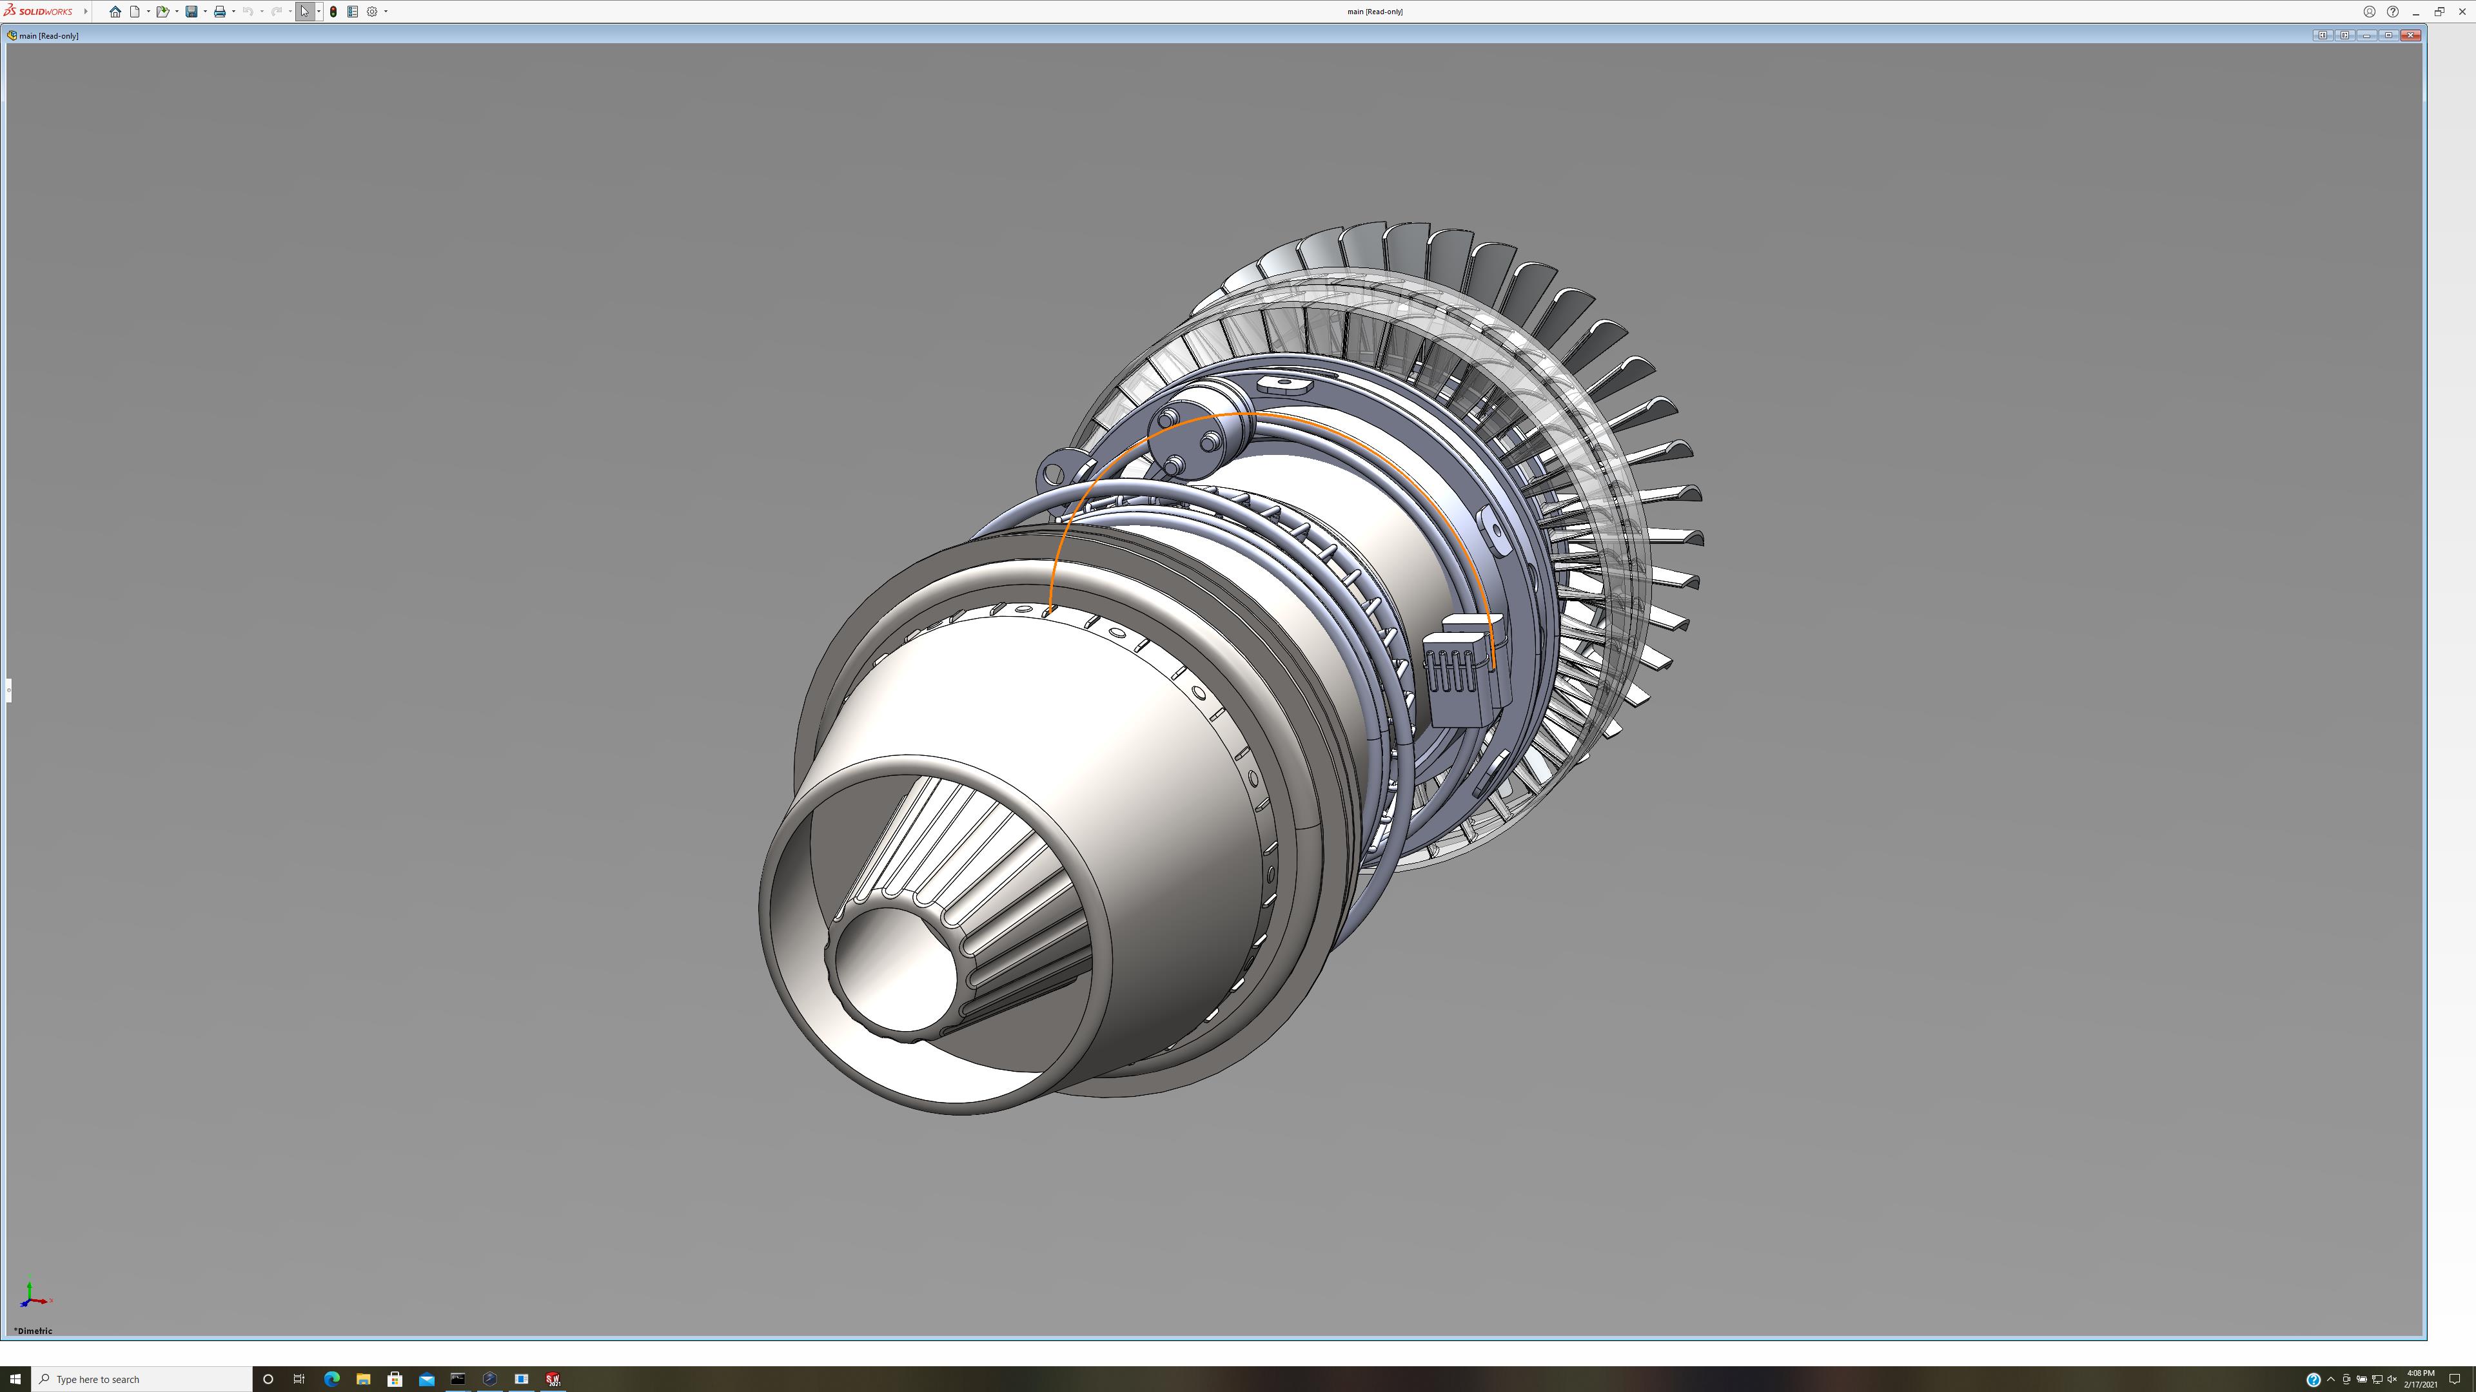Click the Print icon
The height and width of the screenshot is (1392, 2476).
(x=219, y=12)
